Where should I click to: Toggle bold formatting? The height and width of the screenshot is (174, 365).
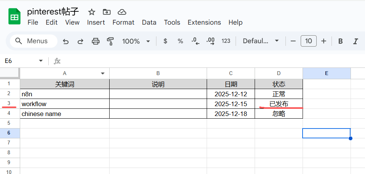coord(341,41)
